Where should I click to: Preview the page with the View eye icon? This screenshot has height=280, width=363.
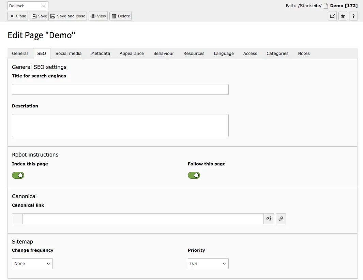(98, 16)
